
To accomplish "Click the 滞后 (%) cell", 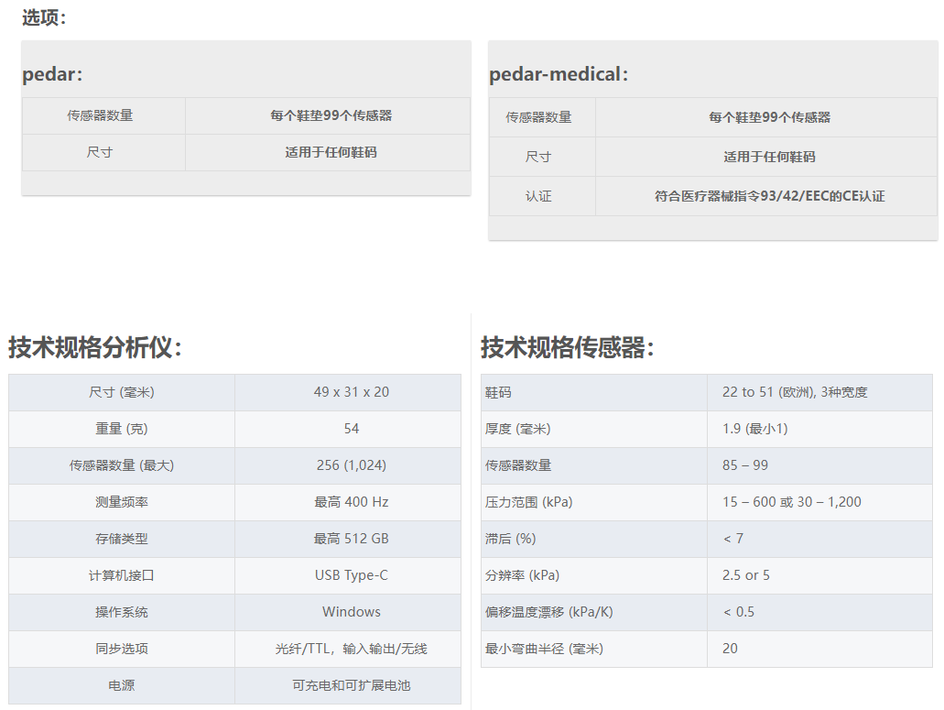I will (x=594, y=539).
